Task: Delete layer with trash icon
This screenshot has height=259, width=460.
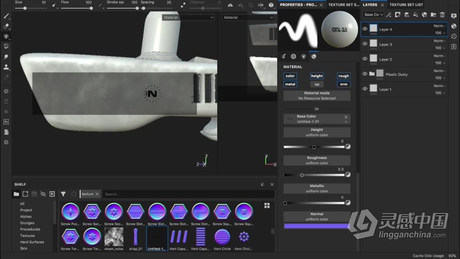Action: tap(442, 15)
